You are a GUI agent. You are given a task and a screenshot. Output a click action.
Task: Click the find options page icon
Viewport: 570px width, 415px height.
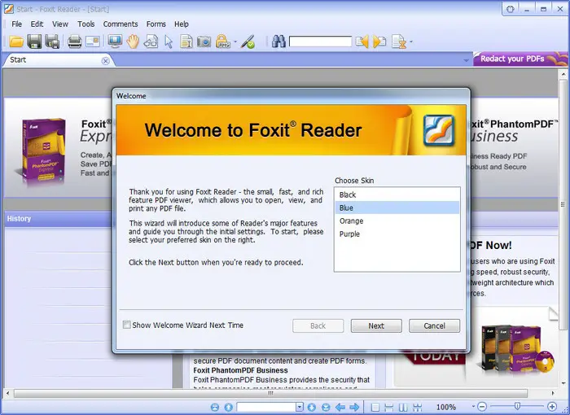pyautogui.click(x=399, y=41)
